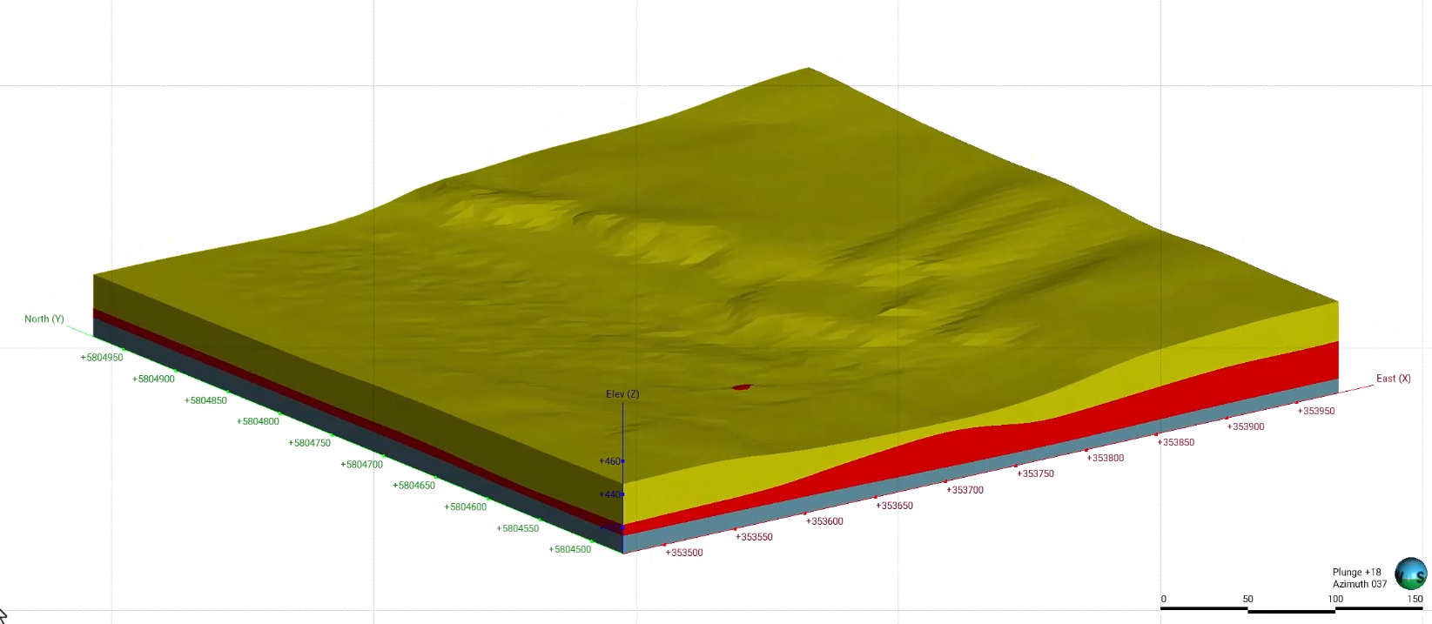Image resolution: width=1432 pixels, height=624 pixels.
Task: Click the +353600 easting tick label
Action: coord(824,521)
